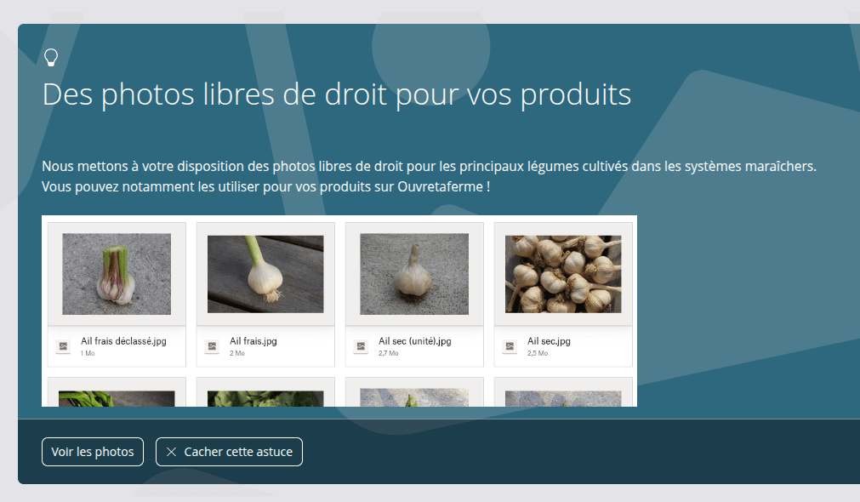Click the Ail frais.jpg file name
The image size is (860, 502).
[x=253, y=341]
